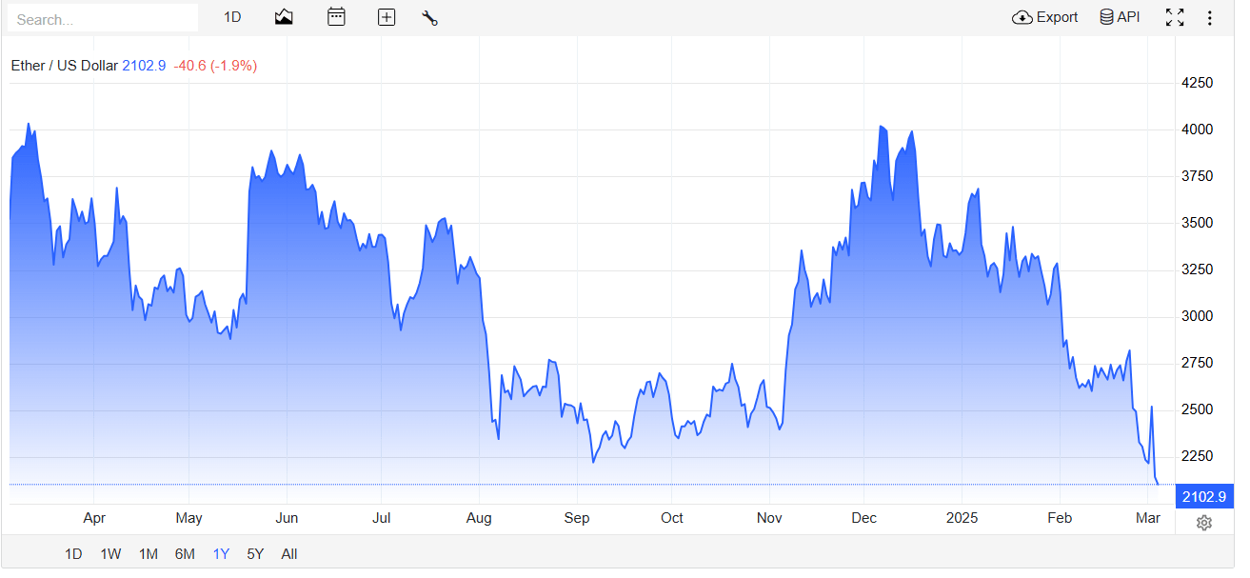The height and width of the screenshot is (578, 1250).
Task: Open the wrench tools icon
Action: [x=429, y=17]
